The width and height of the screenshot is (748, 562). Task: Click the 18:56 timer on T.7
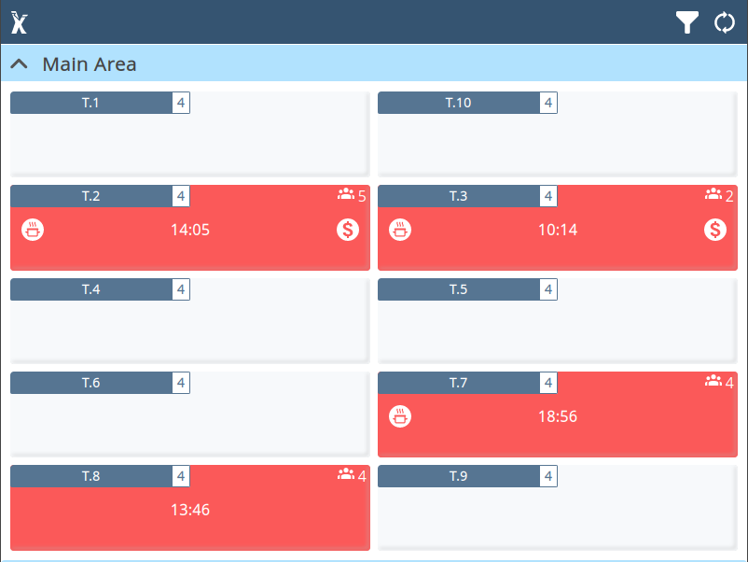coord(558,416)
